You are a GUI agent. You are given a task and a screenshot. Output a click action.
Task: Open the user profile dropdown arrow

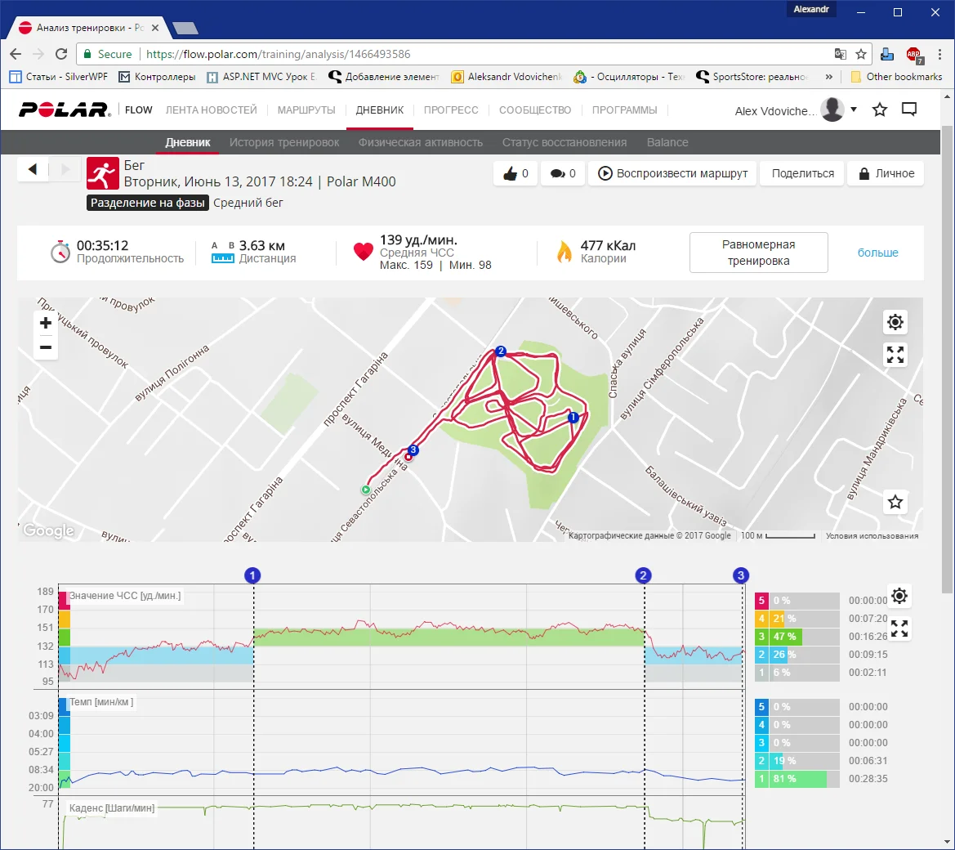click(854, 110)
